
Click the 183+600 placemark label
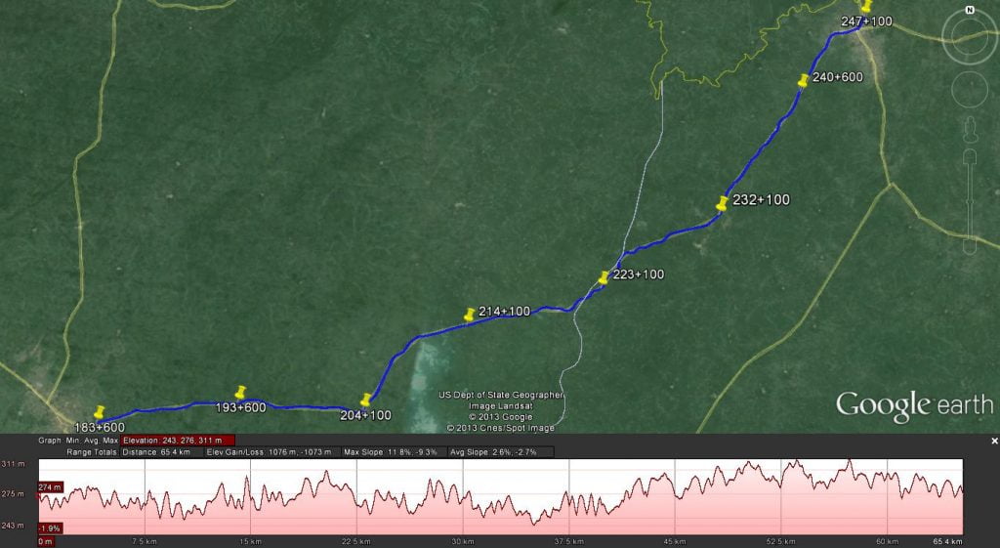100,428
